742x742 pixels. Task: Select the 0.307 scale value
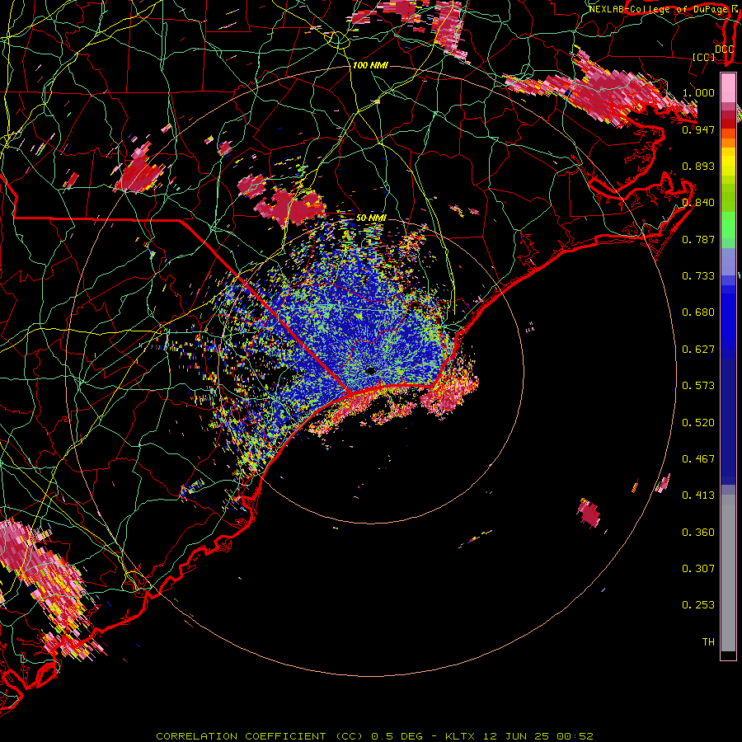[698, 568]
